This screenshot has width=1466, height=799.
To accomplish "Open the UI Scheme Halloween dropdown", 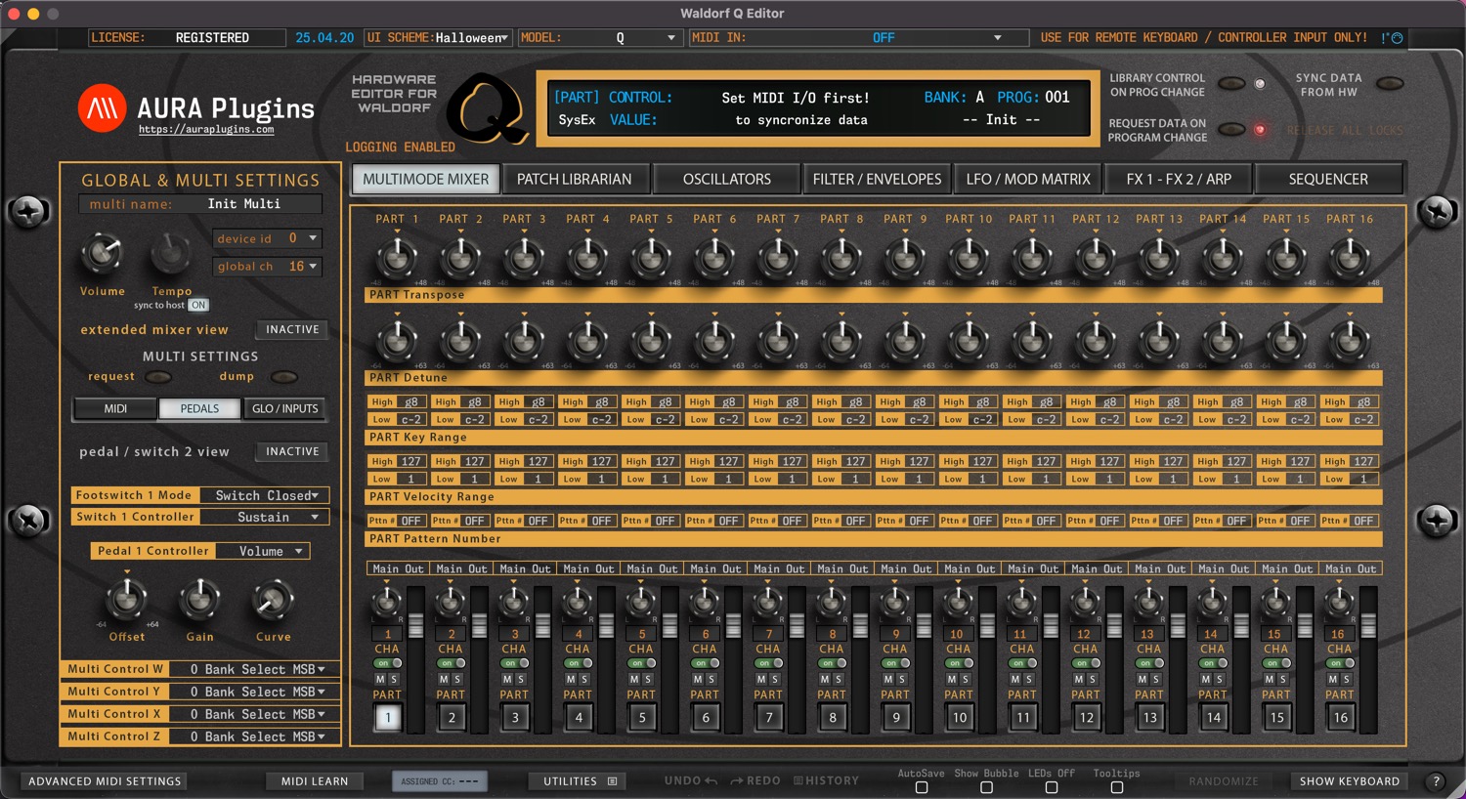I will point(438,38).
